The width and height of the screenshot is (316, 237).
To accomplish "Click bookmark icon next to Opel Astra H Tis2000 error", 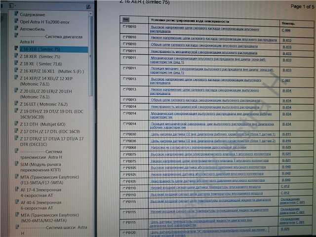I will point(16,21).
